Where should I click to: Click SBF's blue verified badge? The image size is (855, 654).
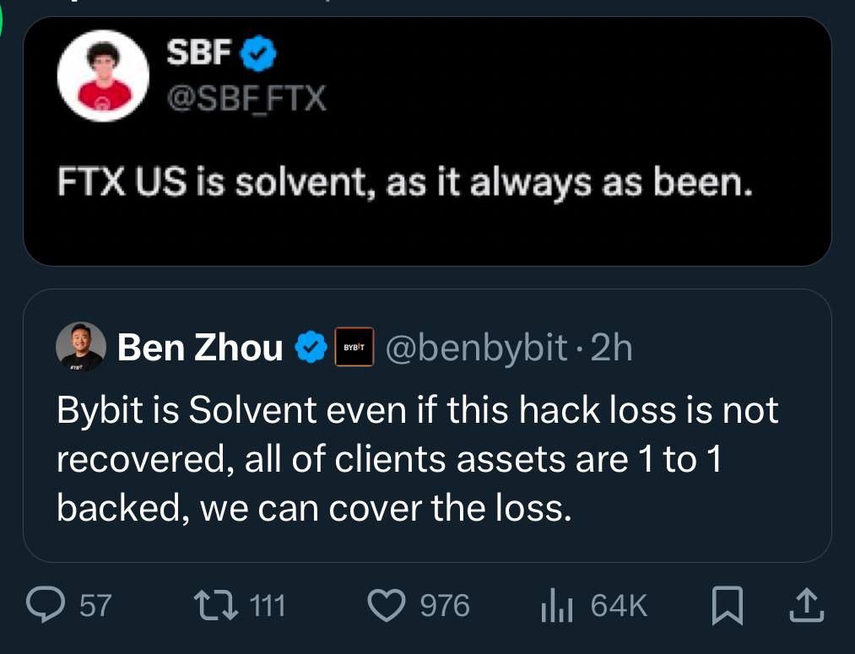pyautogui.click(x=259, y=56)
